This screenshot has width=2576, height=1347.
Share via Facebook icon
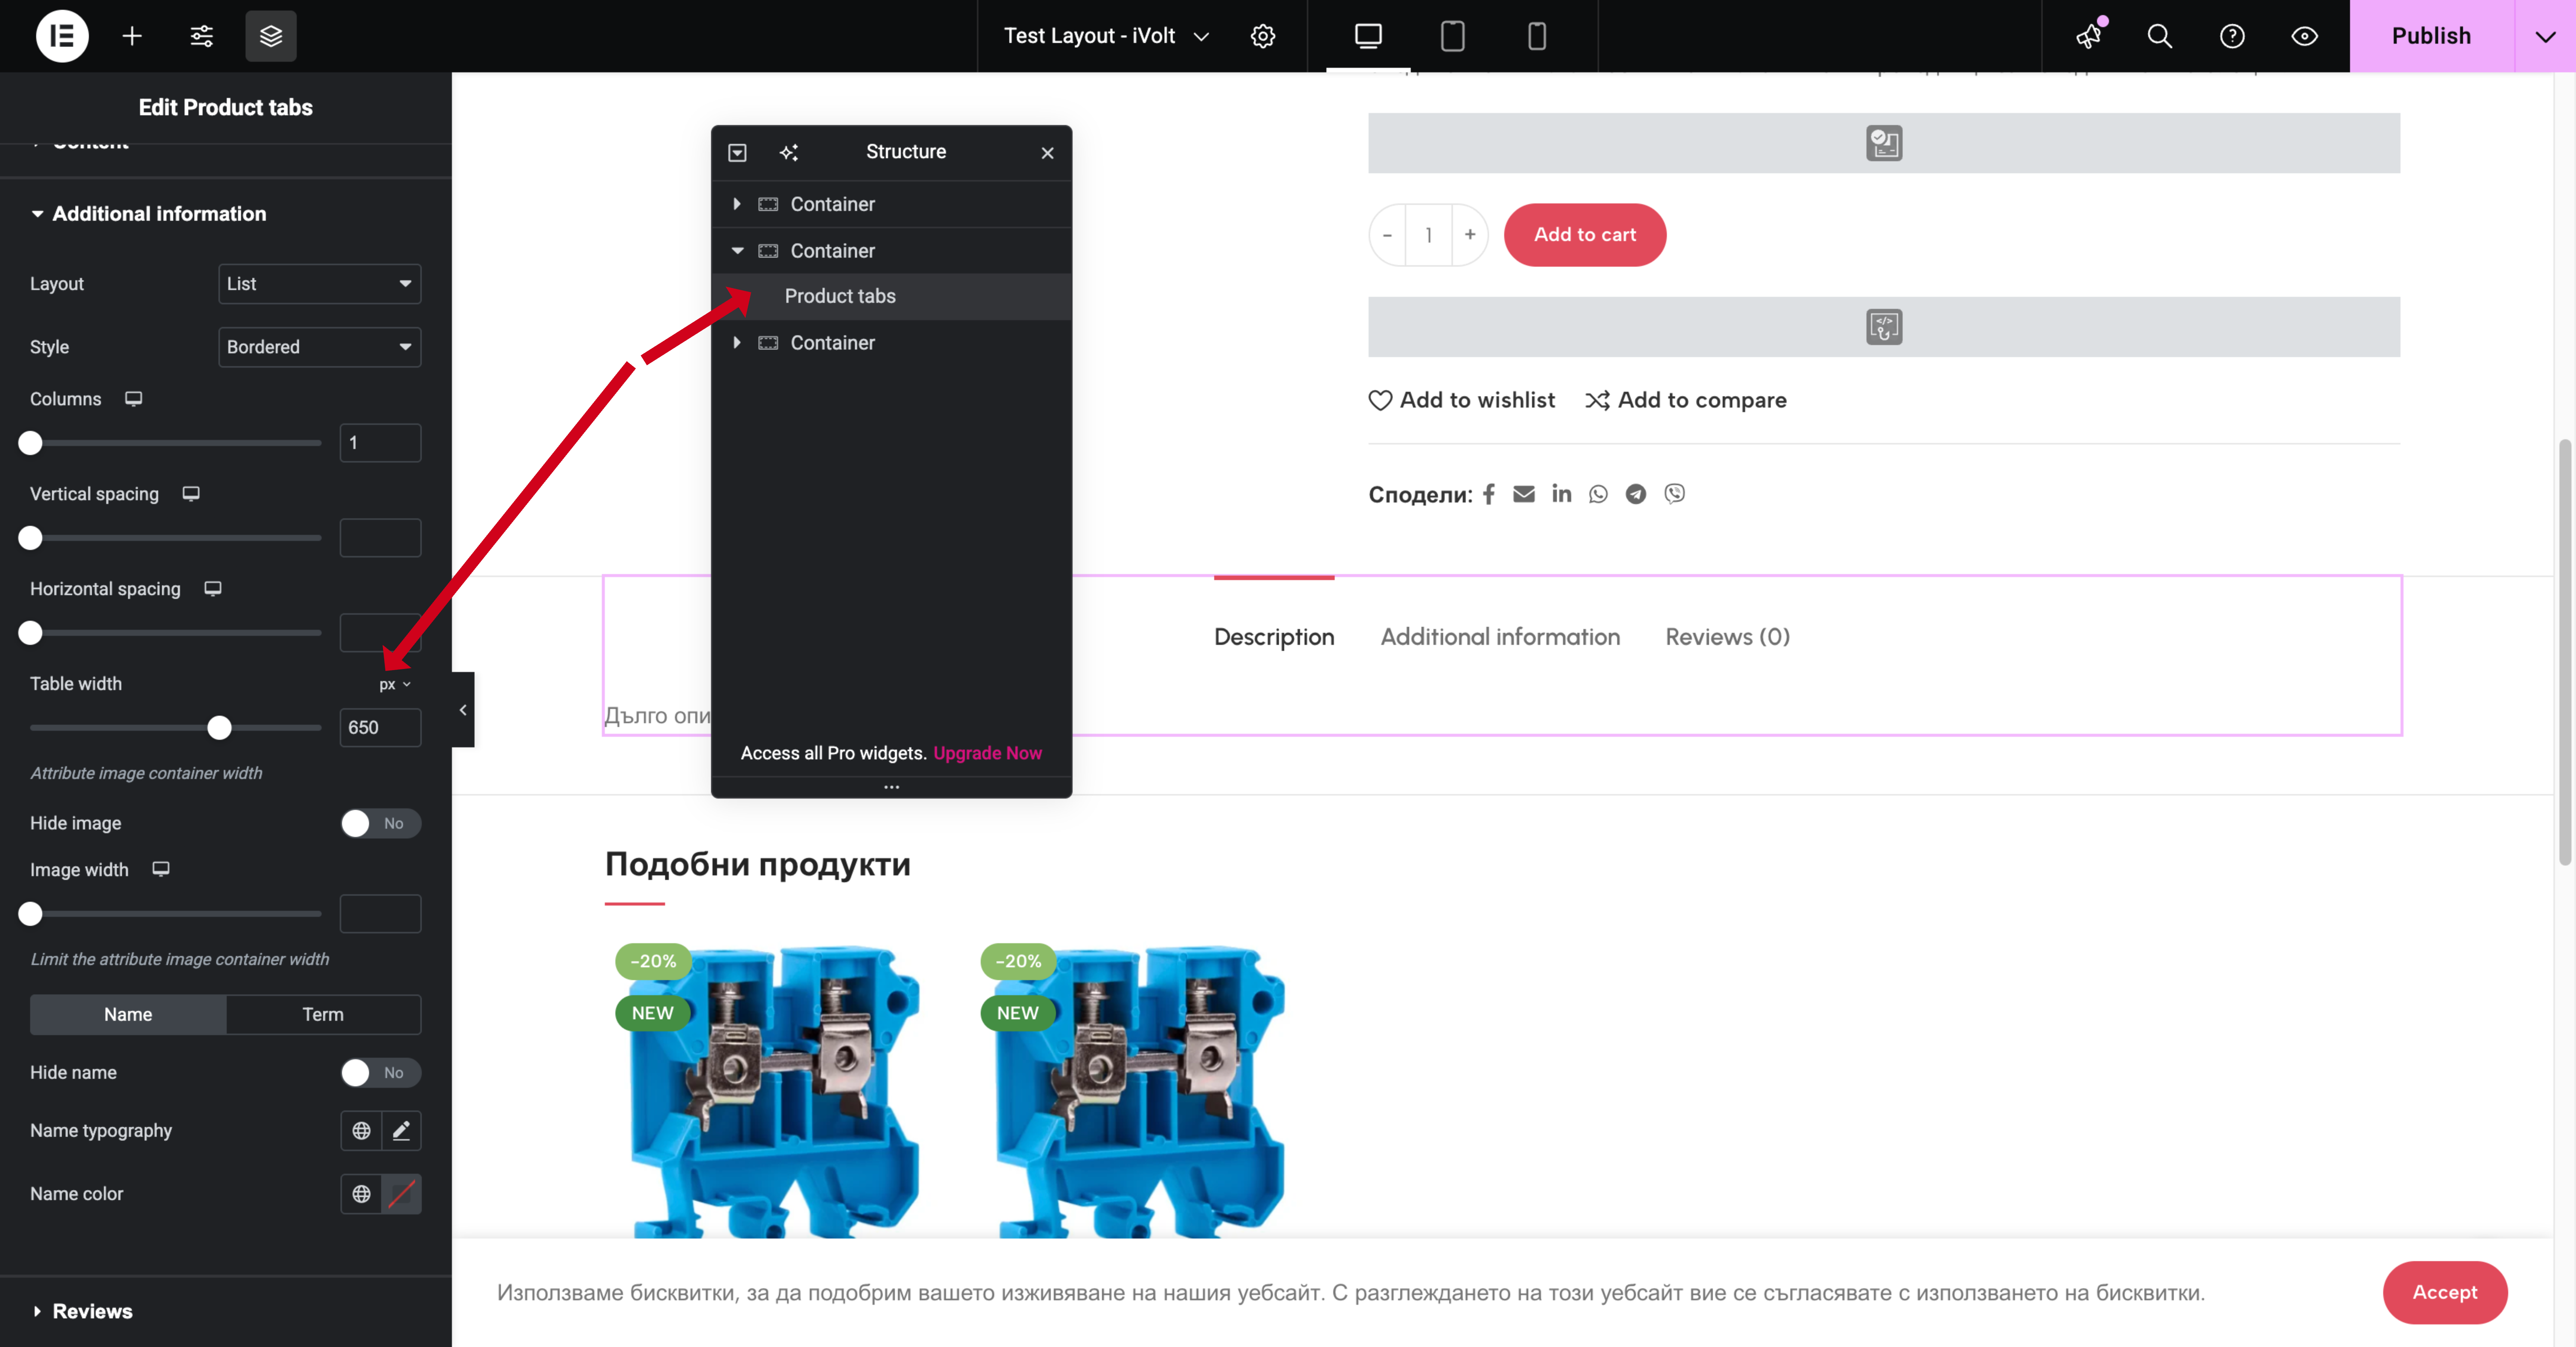tap(1489, 493)
